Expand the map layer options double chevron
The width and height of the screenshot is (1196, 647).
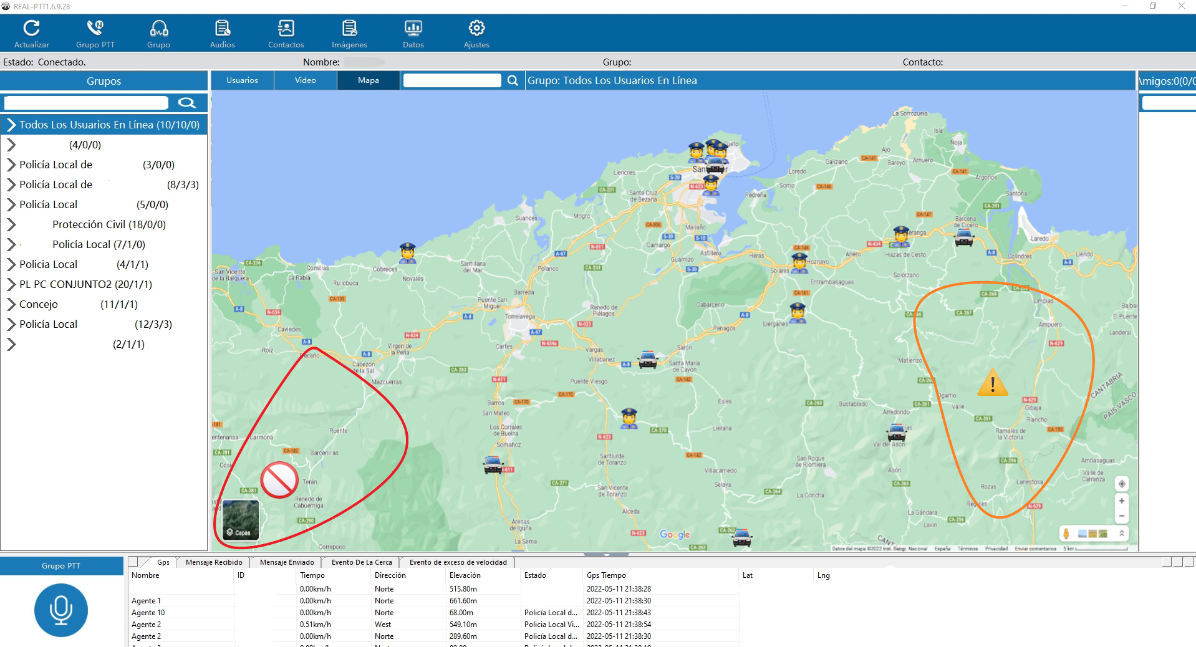[1122, 534]
